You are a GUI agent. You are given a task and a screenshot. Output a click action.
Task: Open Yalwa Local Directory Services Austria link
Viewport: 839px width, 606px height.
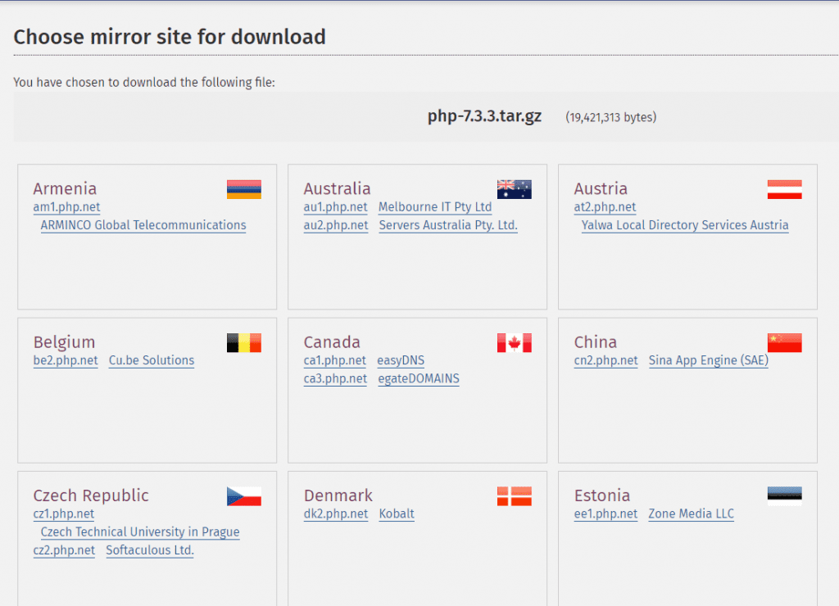pos(685,226)
